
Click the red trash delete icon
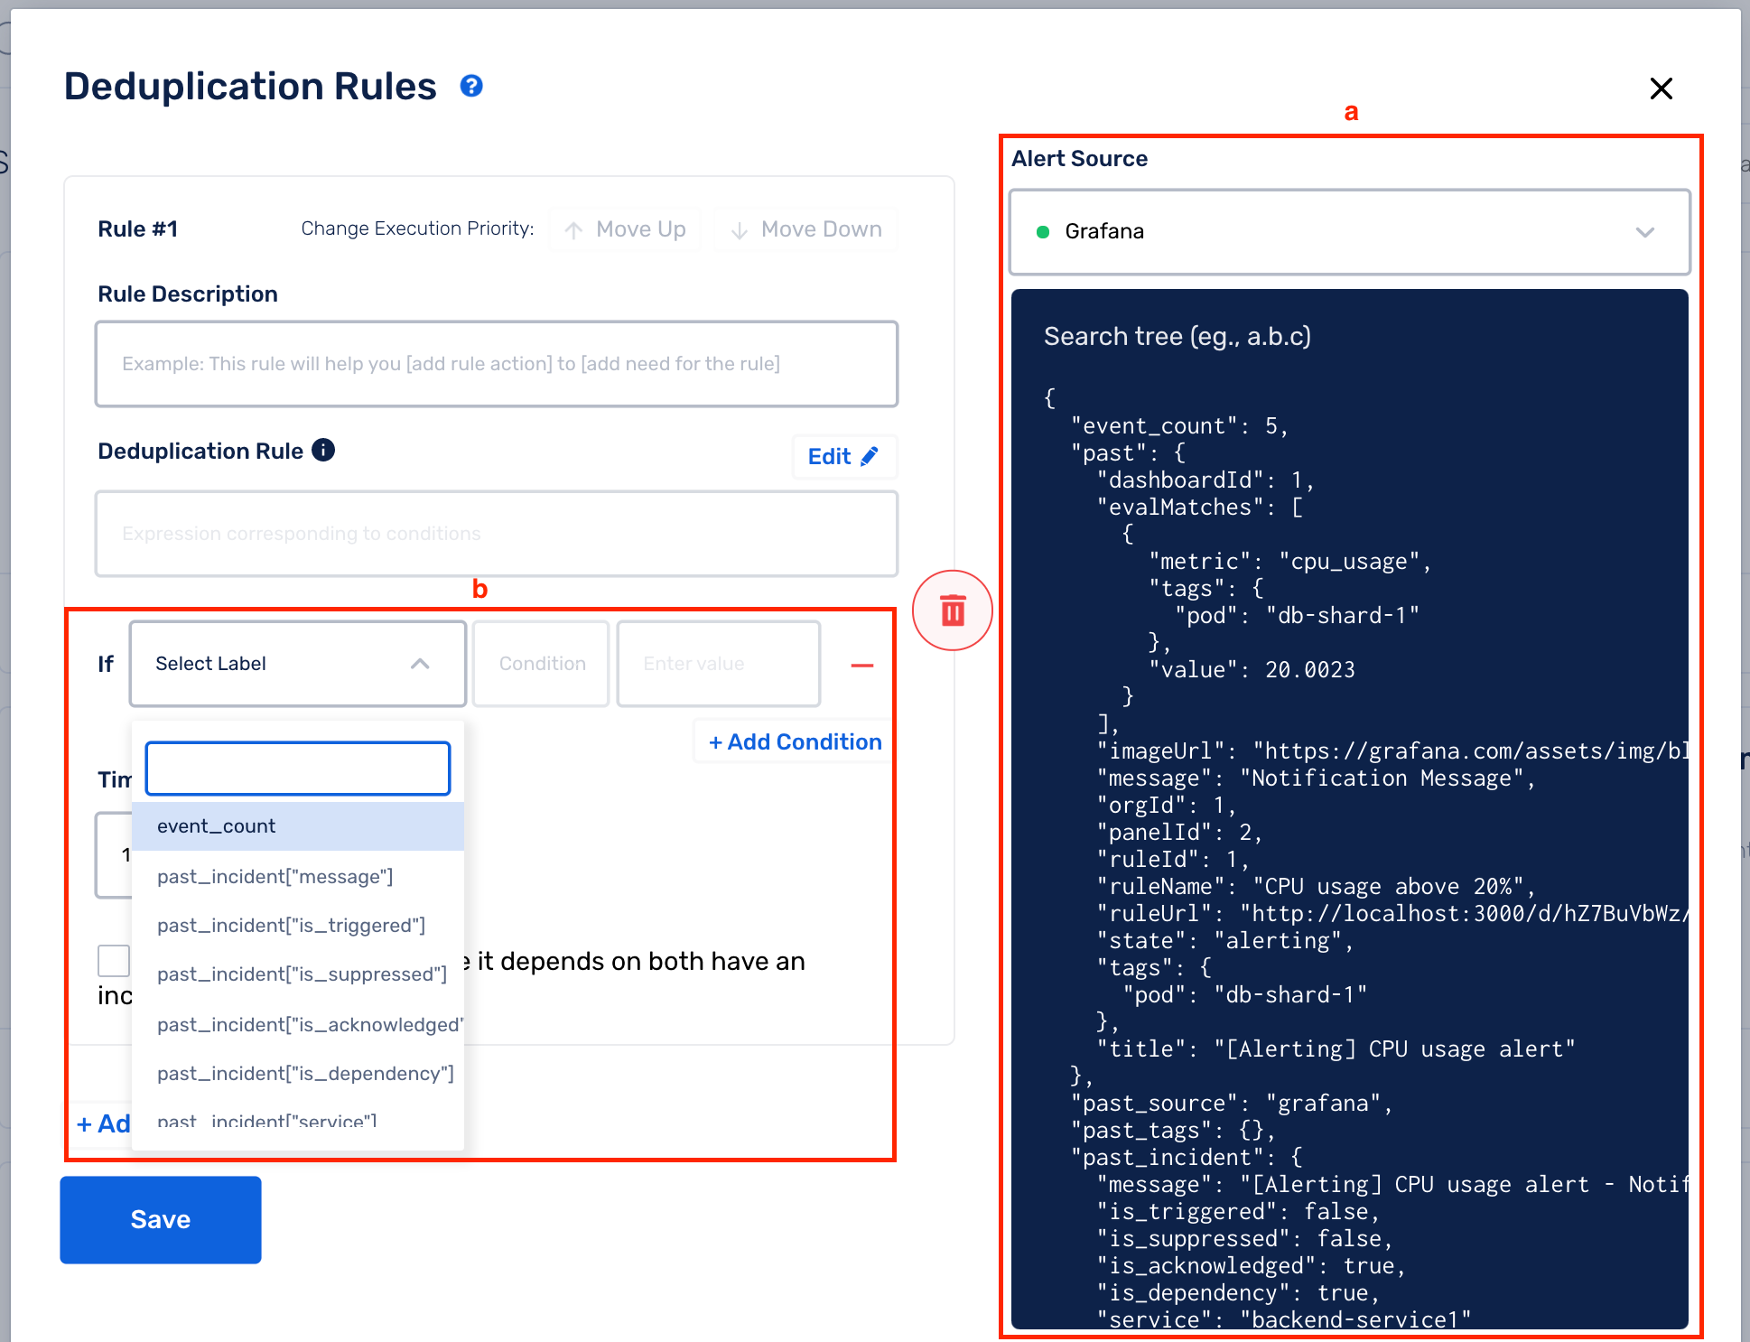pos(953,610)
